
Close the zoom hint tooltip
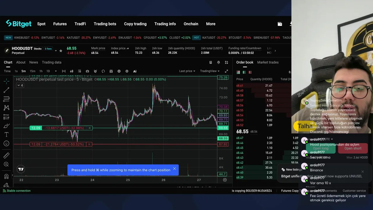click(175, 169)
